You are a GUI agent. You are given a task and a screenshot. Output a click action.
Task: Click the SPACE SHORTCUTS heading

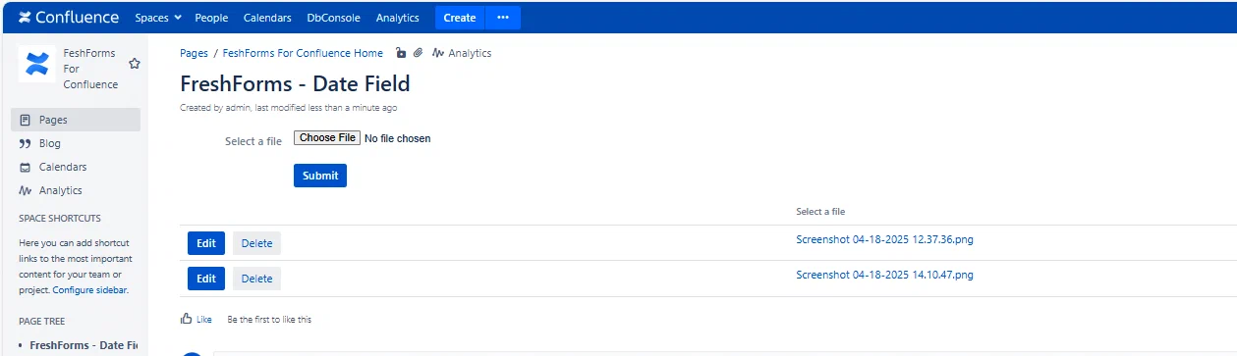coord(60,218)
